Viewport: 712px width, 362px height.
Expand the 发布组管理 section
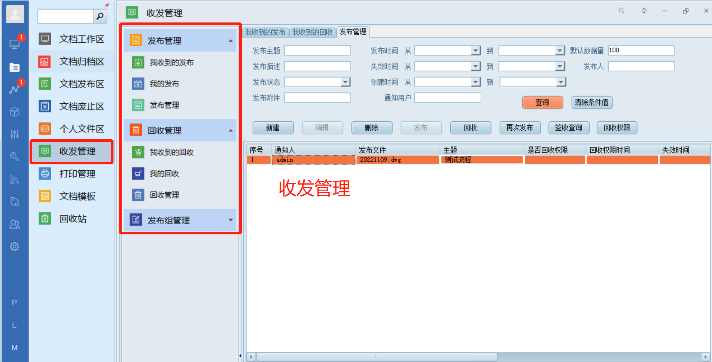[x=231, y=220]
